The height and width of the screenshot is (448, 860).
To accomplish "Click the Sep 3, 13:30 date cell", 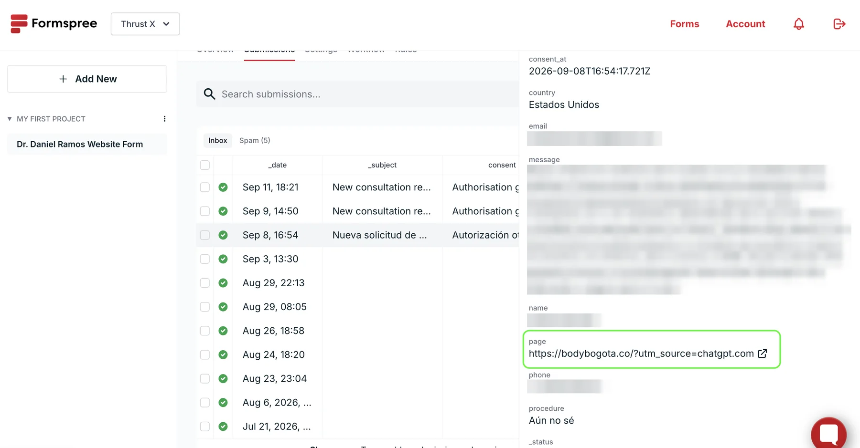I will click(270, 259).
